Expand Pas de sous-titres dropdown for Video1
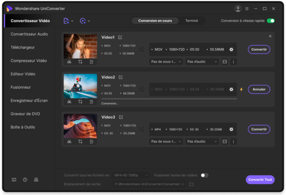Viewport: 286px width, 195px height. [x=166, y=62]
